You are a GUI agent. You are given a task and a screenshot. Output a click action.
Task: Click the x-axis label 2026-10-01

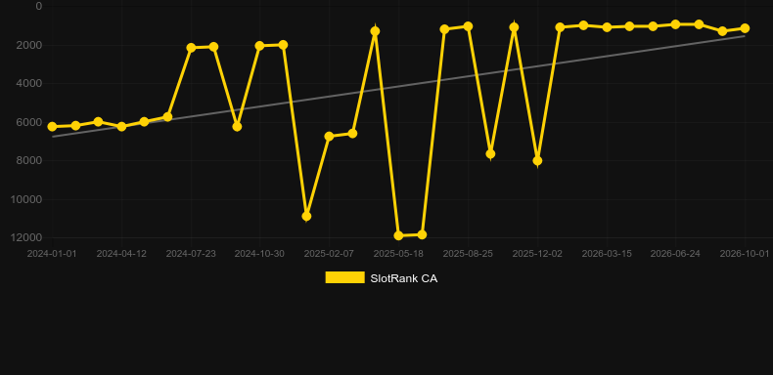point(745,254)
